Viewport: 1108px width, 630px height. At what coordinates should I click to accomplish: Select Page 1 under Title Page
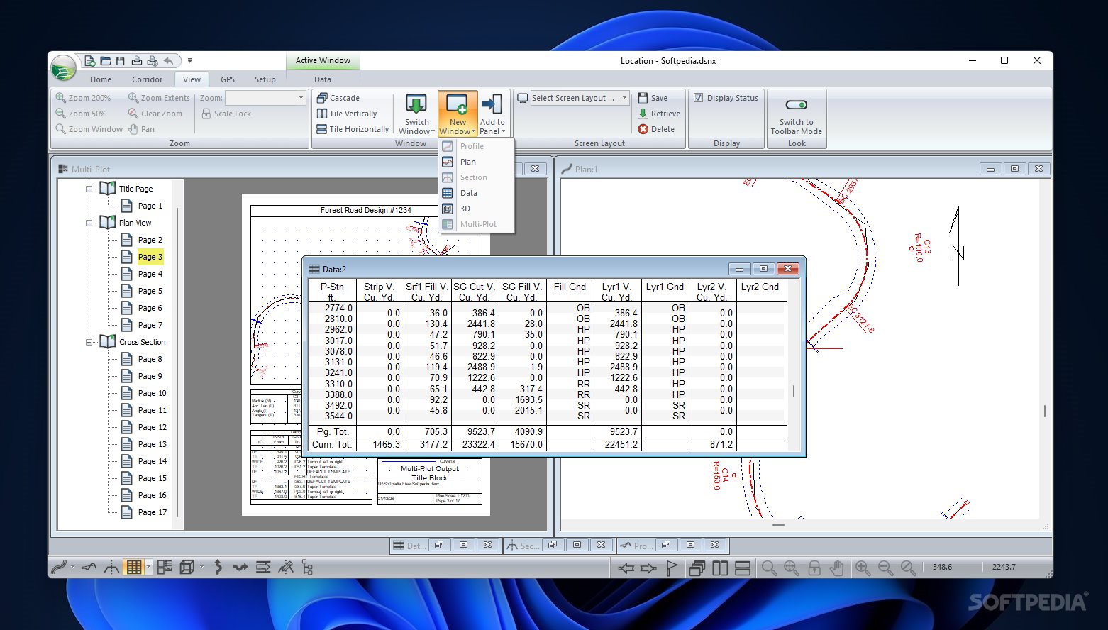click(x=150, y=206)
